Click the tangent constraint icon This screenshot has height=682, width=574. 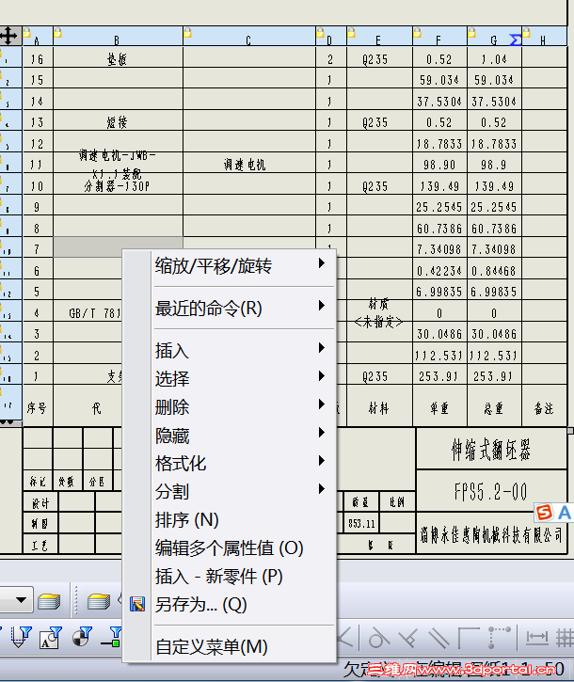378,639
